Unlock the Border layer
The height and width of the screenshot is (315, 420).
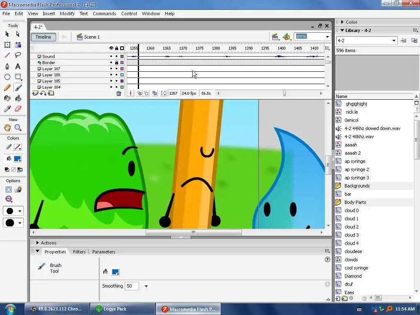116,62
